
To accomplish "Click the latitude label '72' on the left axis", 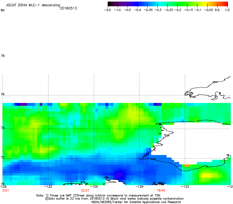I will [x=3, y=157].
